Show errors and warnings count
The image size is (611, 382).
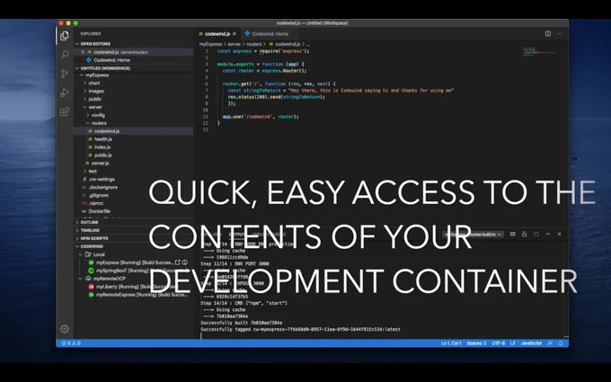(x=71, y=343)
